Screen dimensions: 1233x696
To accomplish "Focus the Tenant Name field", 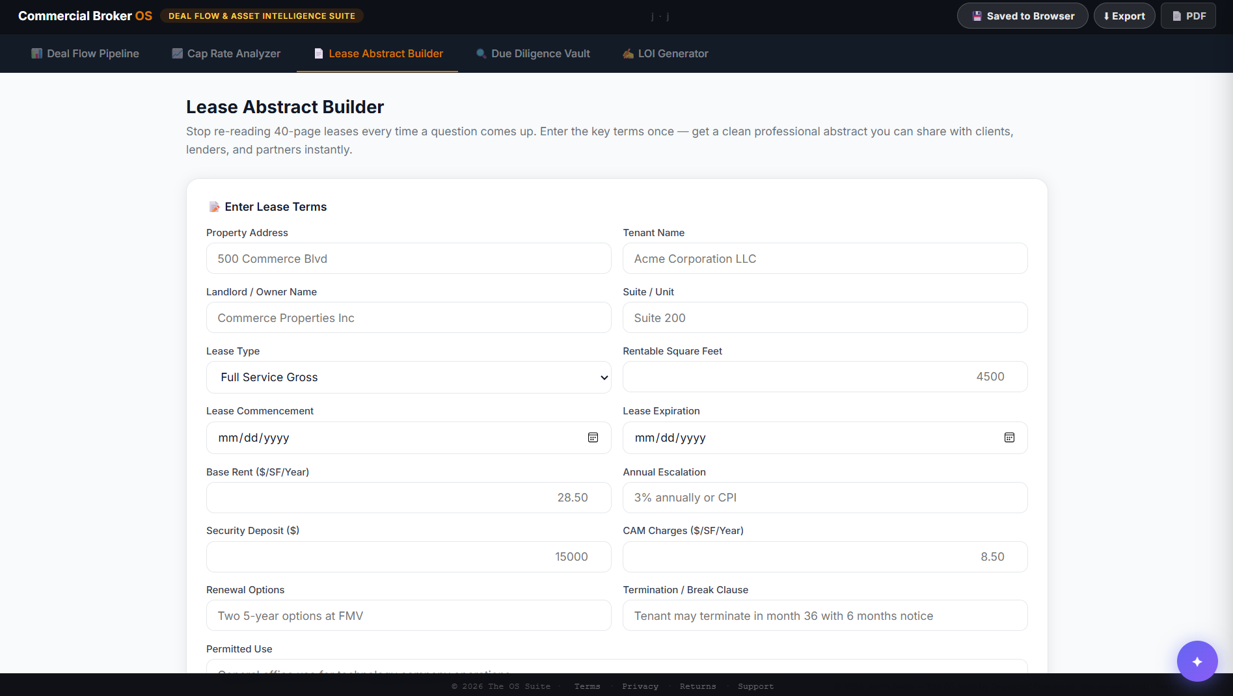I will 825,258.
